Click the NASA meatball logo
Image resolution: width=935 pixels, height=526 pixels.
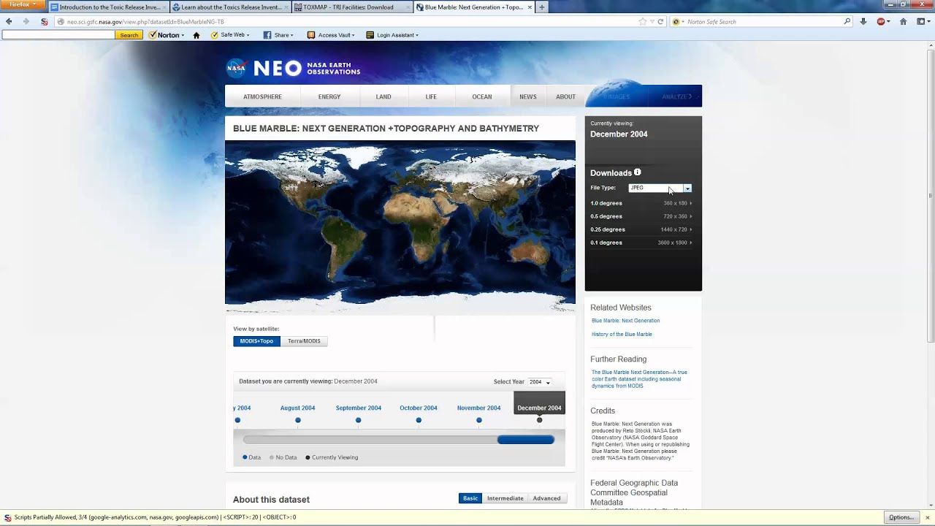click(x=236, y=68)
